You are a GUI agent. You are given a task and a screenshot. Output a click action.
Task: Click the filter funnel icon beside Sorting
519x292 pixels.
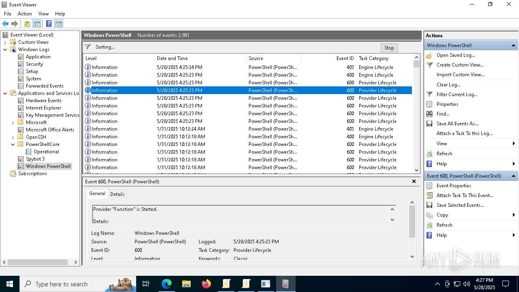tap(88, 47)
